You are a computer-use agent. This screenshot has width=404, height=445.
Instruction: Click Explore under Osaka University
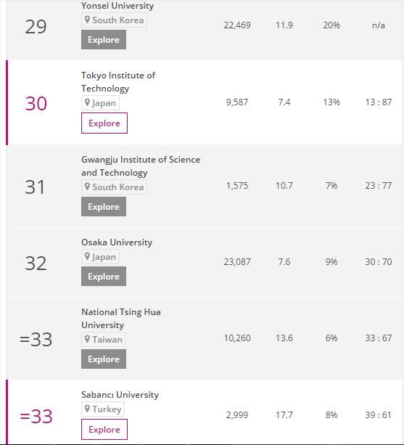point(104,276)
